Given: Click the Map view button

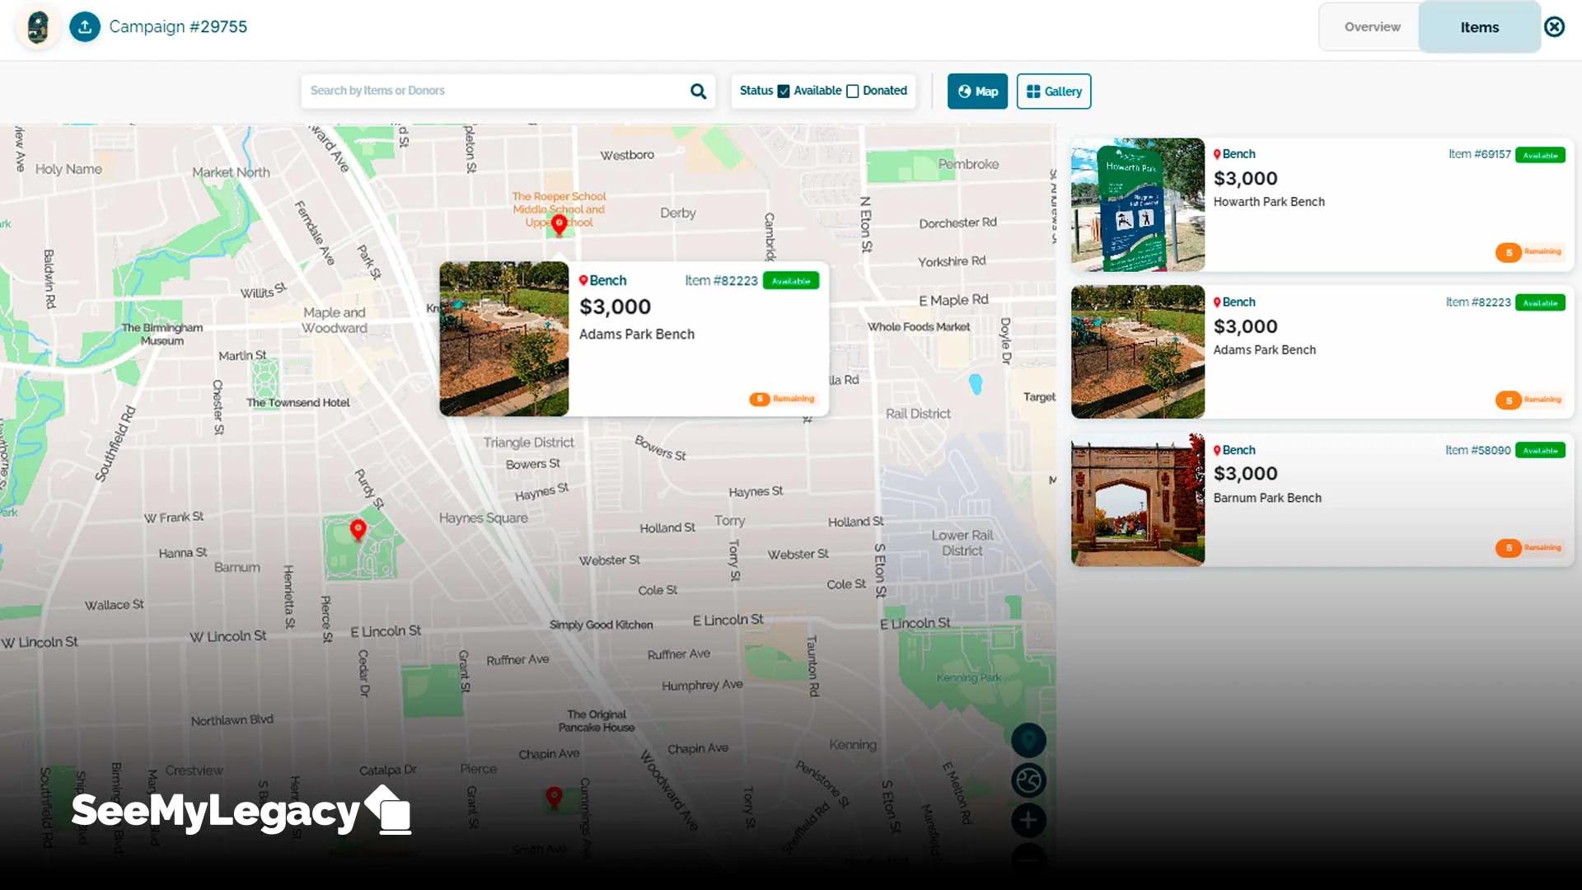Looking at the screenshot, I should click(x=977, y=91).
